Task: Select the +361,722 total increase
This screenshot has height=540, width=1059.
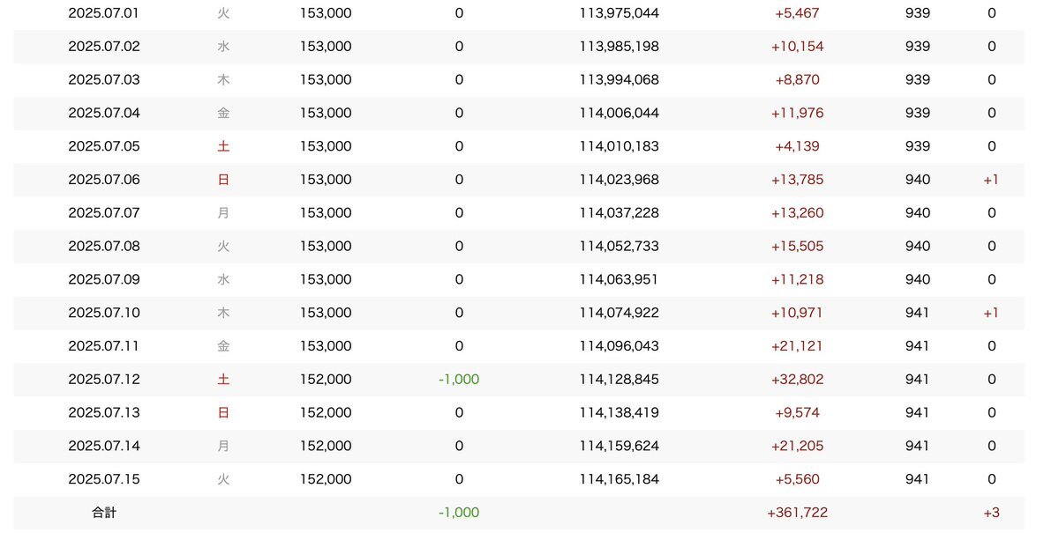Action: [798, 513]
